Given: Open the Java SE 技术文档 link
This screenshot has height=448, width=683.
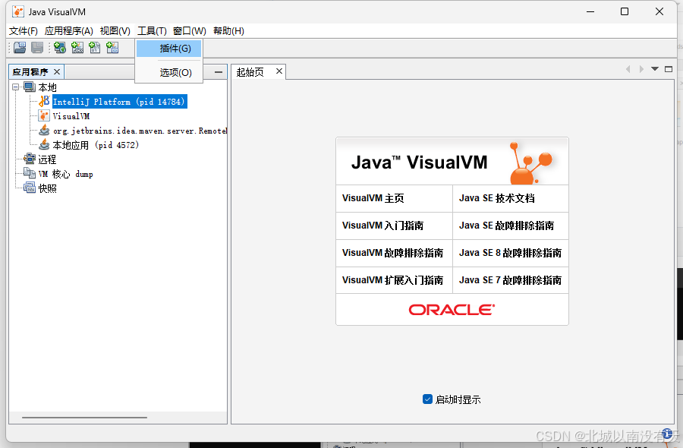Looking at the screenshot, I should 496,198.
